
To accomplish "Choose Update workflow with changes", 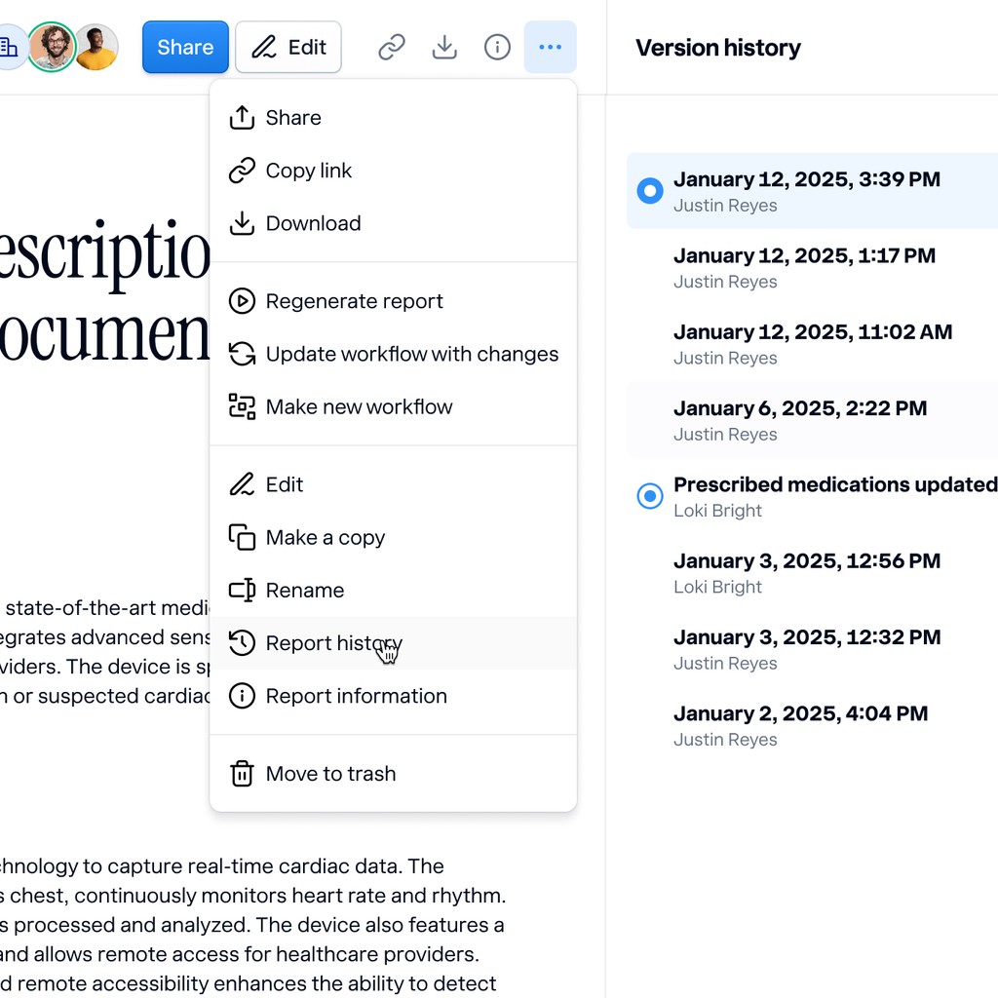I will [411, 354].
